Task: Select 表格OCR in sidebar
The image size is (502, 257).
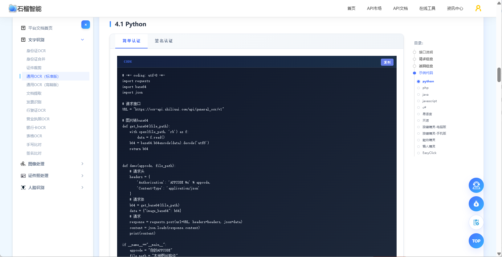Action: (x=34, y=136)
